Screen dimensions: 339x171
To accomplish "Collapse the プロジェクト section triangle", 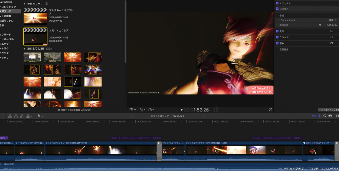I will tap(24, 4).
